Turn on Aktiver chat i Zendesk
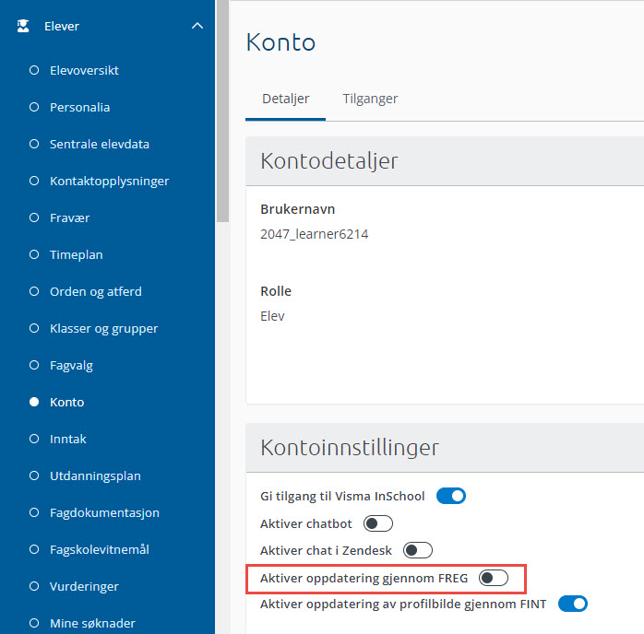The image size is (644, 634). [x=418, y=550]
